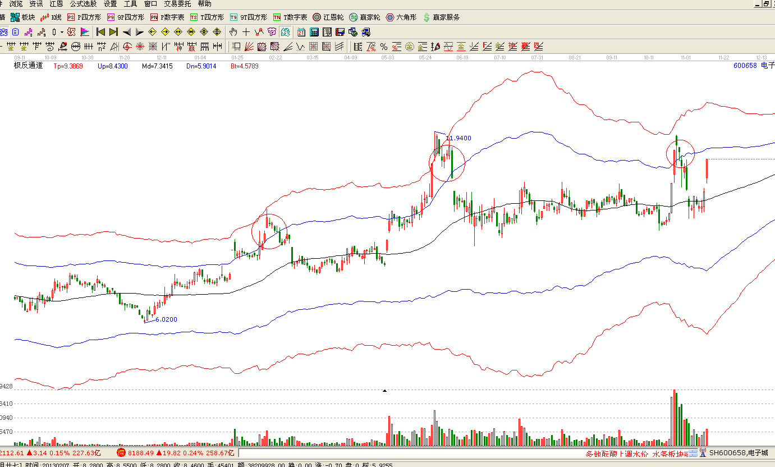
Task: Toggle the 板块 sector view button
Action: click(23, 17)
